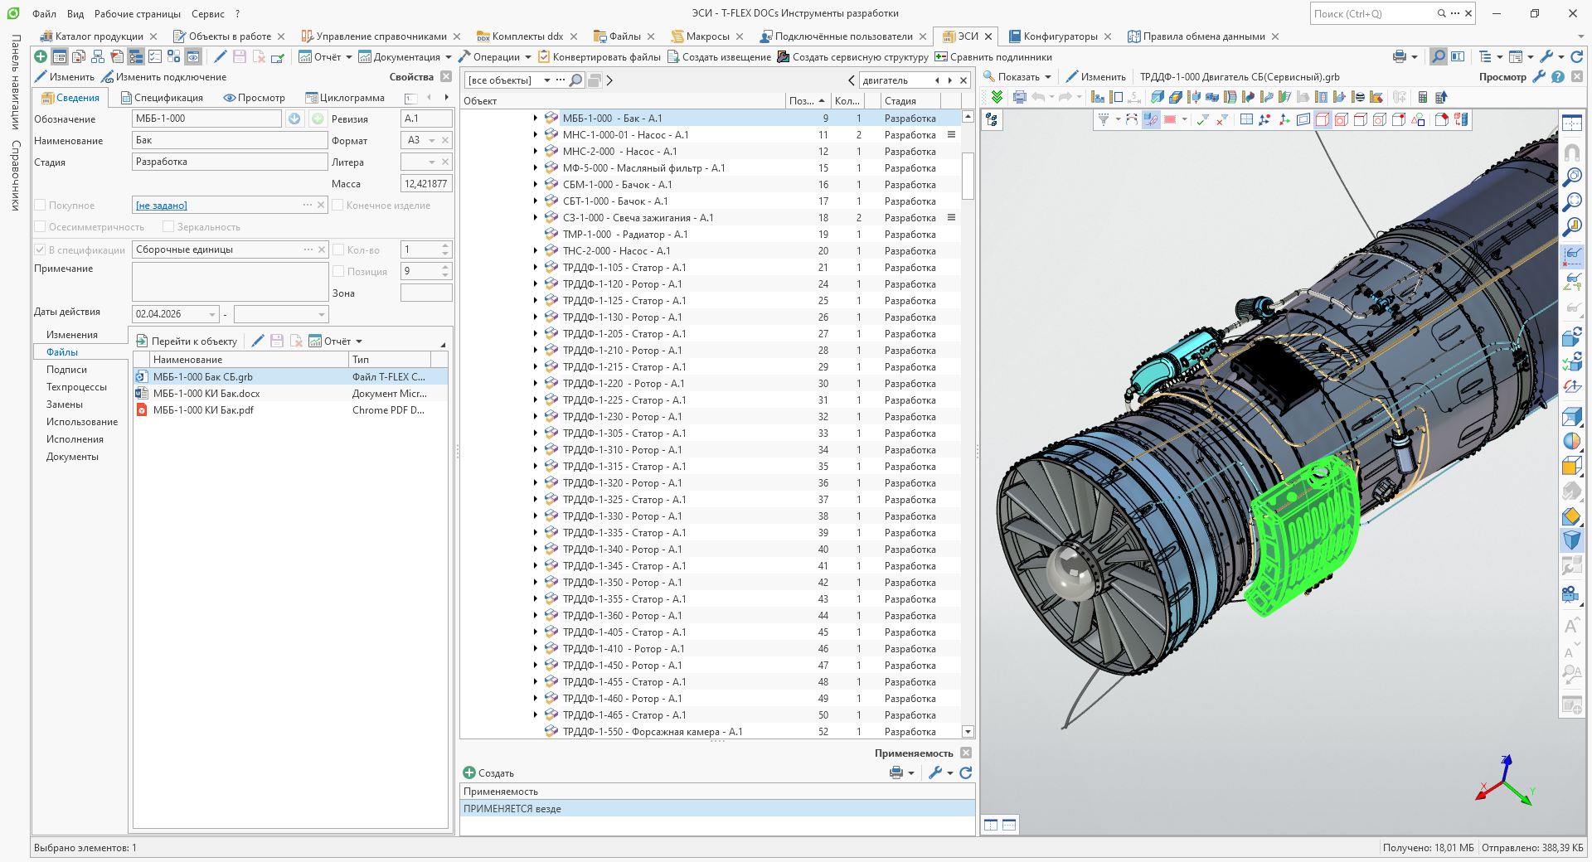Image resolution: width=1592 pixels, height=862 pixels.
Task: Click the green Create object plus icon
Action: 40,56
